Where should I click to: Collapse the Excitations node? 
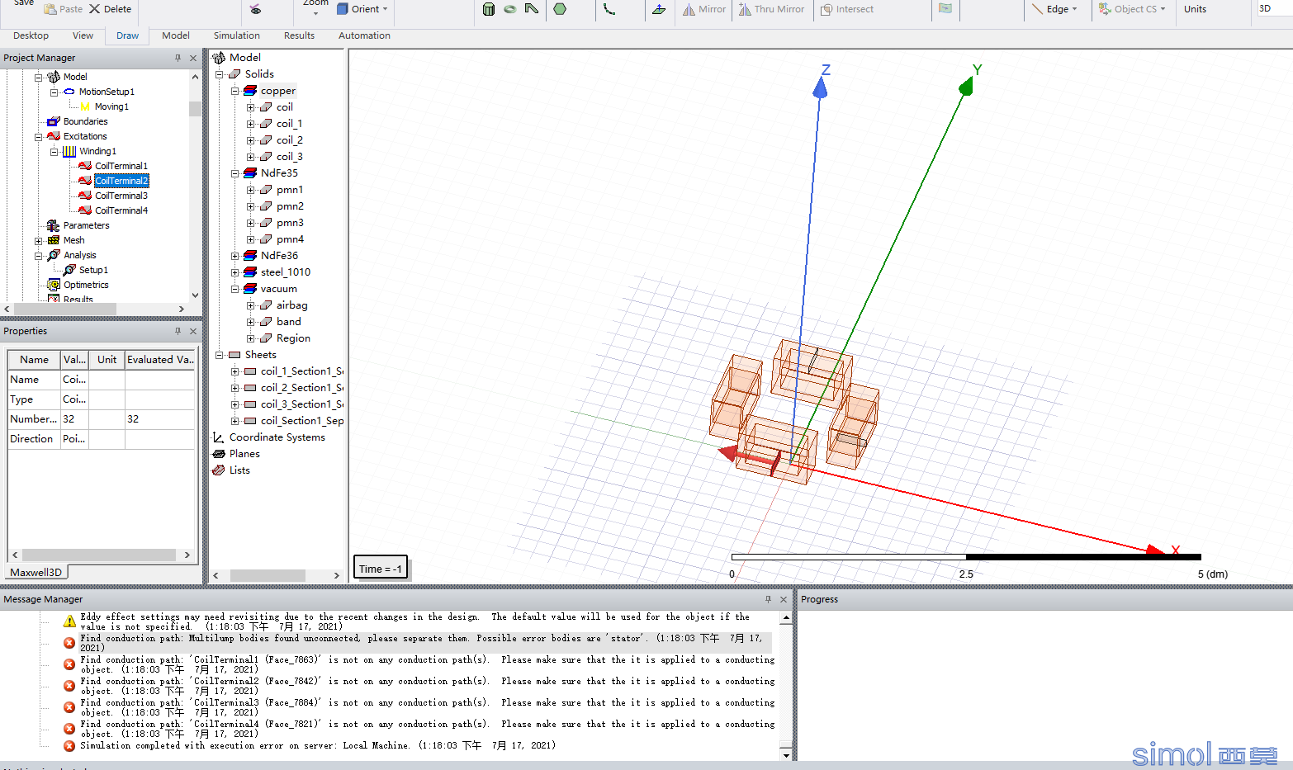click(x=38, y=136)
